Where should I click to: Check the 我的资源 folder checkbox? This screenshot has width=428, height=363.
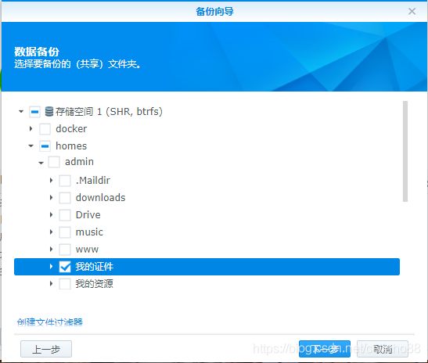click(65, 284)
